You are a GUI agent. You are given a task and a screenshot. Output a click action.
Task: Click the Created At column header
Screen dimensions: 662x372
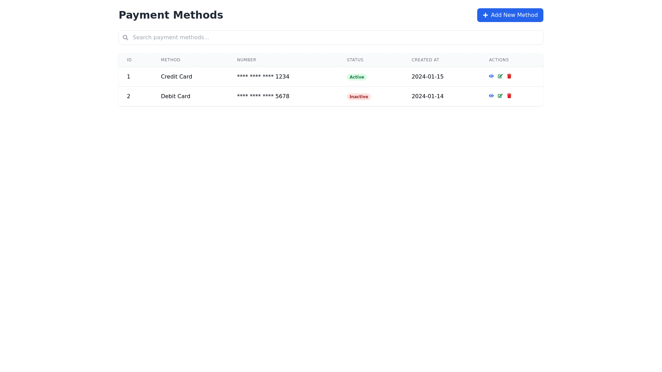point(425,60)
